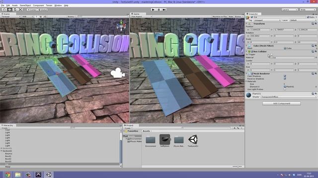The height and width of the screenshot is (178, 318).
Task: Select the Rotate tool in toolbar
Action: [x=15, y=10]
